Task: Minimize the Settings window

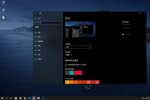Action: [x=136, y=13]
